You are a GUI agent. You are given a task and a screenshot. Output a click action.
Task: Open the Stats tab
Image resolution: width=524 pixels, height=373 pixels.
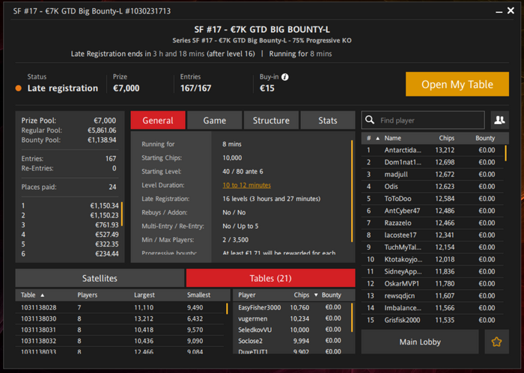[x=328, y=120]
